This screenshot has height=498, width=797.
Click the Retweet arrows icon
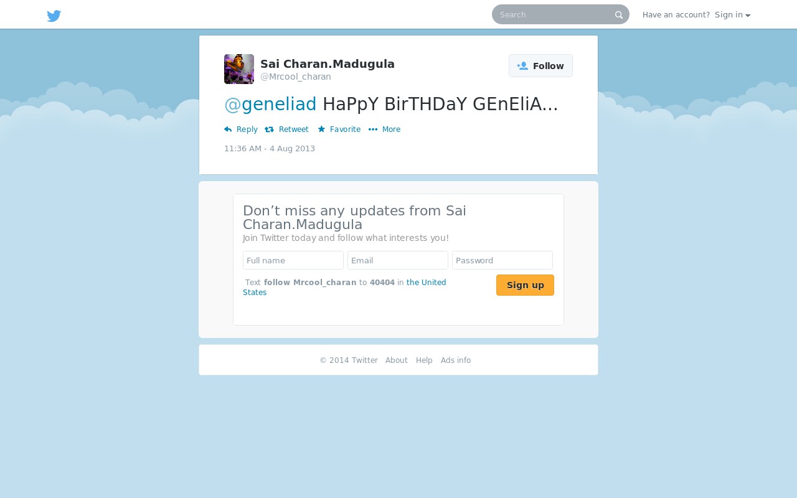tap(269, 129)
